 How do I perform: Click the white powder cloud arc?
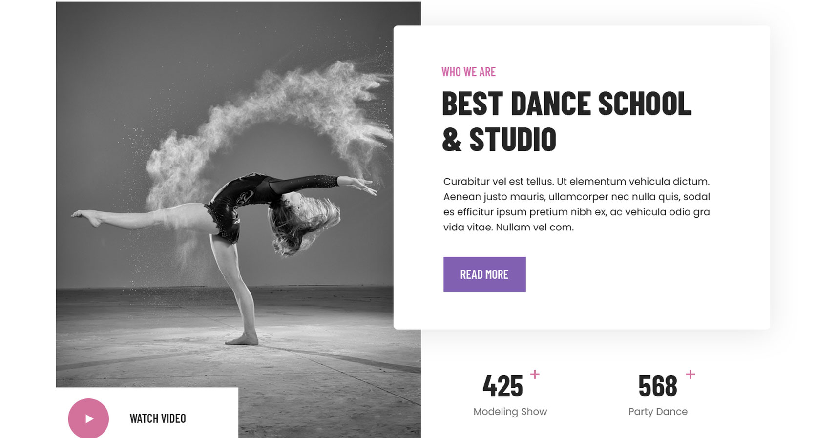(273, 122)
